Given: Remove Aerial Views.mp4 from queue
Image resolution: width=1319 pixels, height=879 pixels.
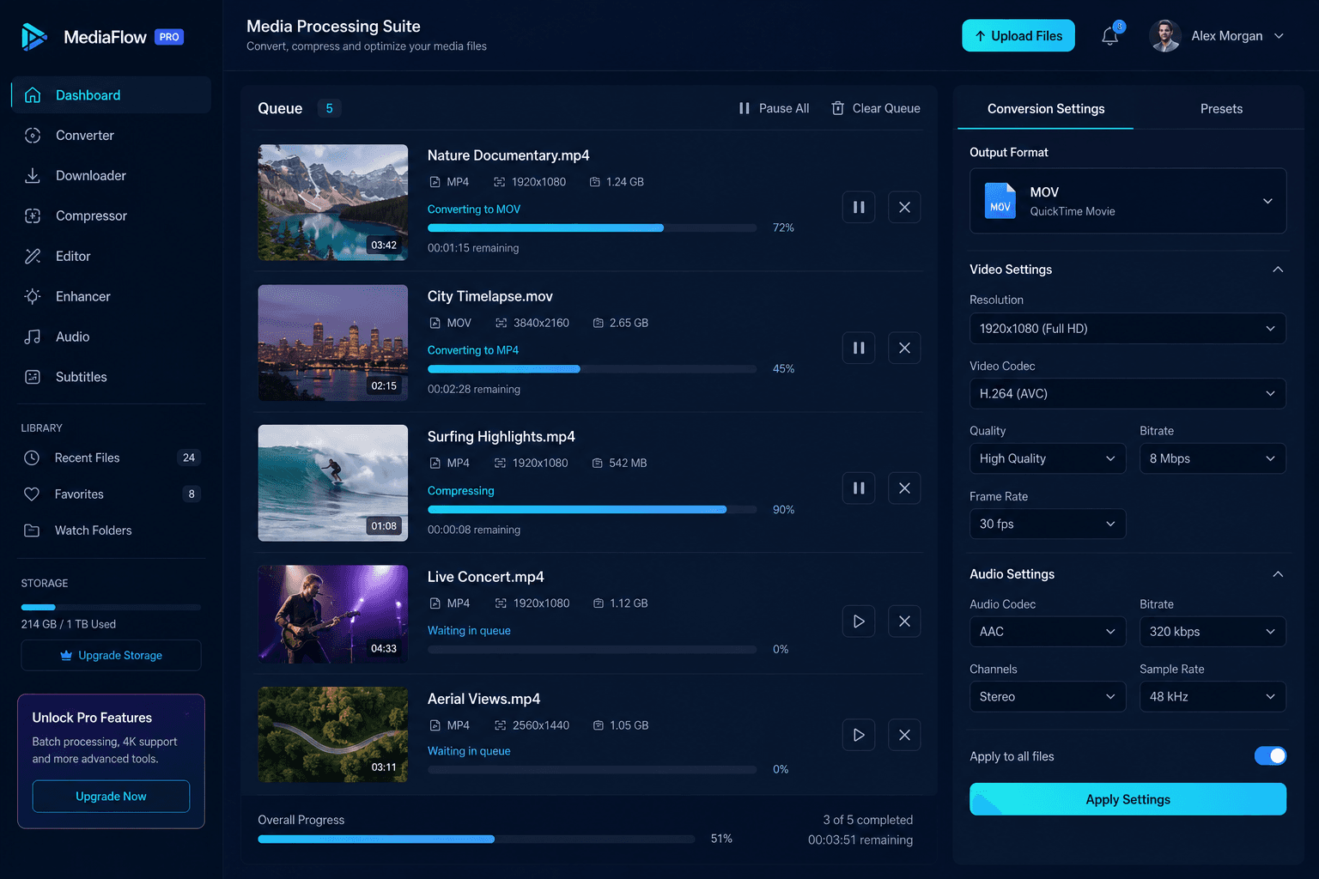Looking at the screenshot, I should (904, 735).
